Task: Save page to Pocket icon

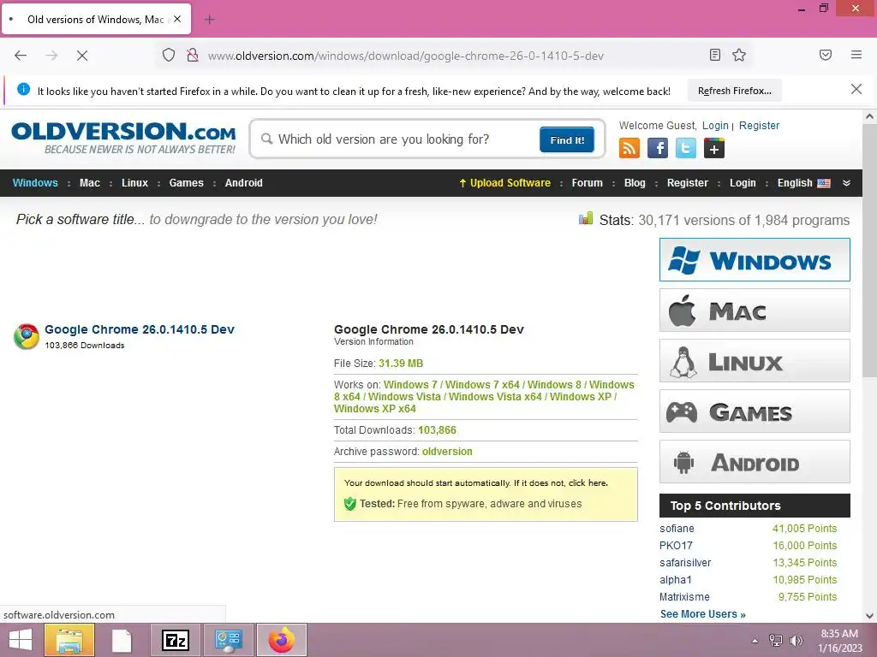Action: pyautogui.click(x=825, y=55)
